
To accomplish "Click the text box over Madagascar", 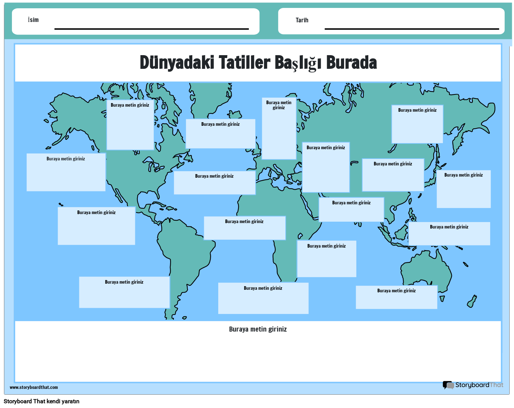I will (326, 259).
